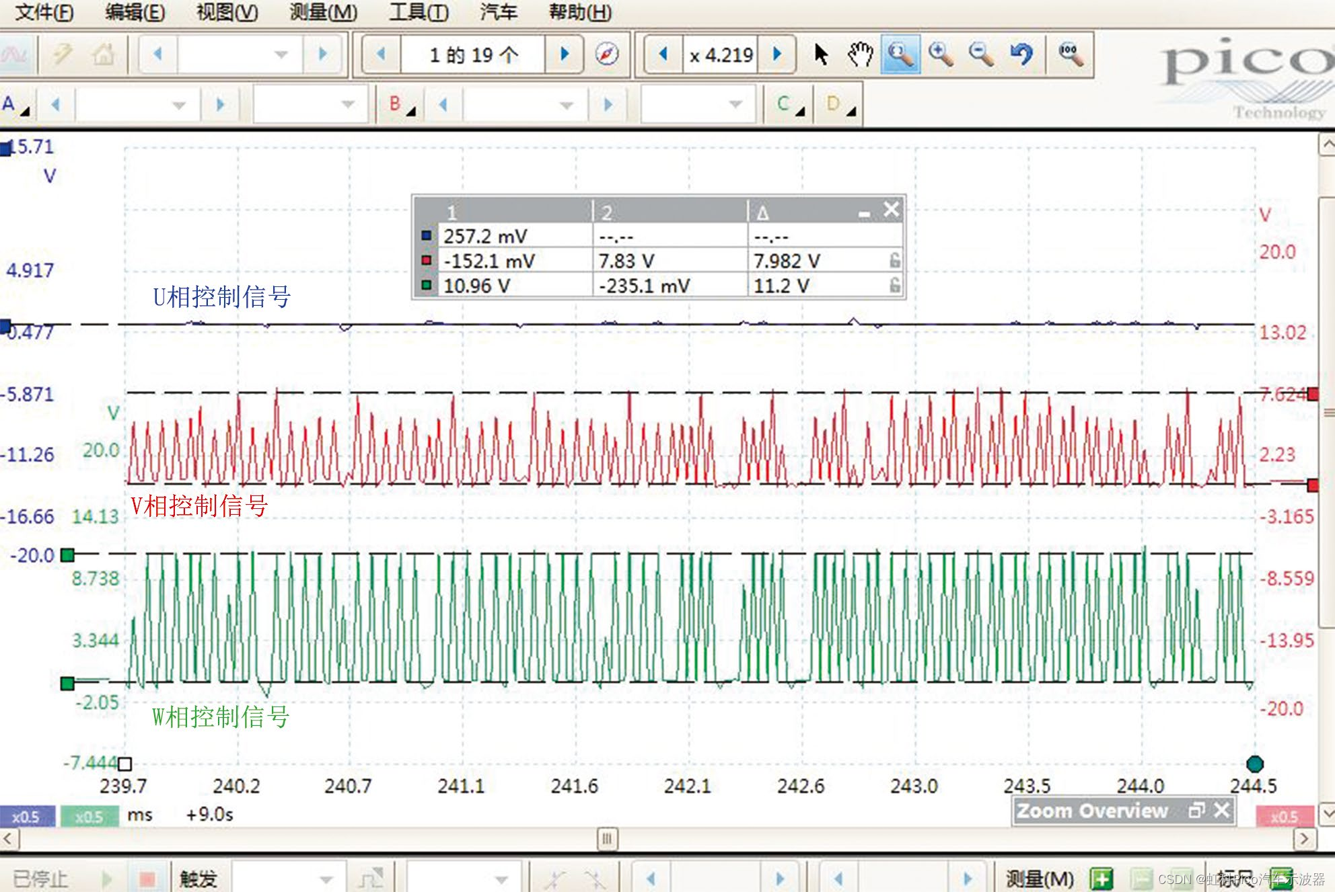Select the arrow pointer tool

pyautogui.click(x=820, y=54)
